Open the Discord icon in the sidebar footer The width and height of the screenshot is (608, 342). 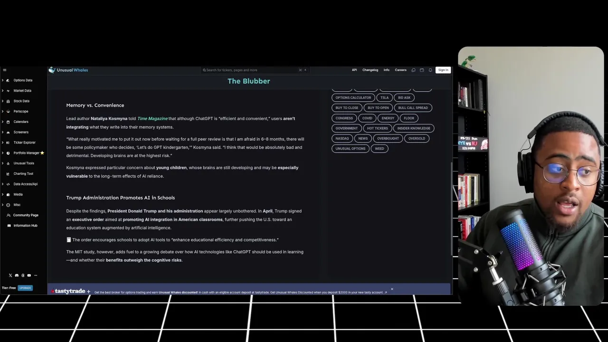click(x=17, y=275)
